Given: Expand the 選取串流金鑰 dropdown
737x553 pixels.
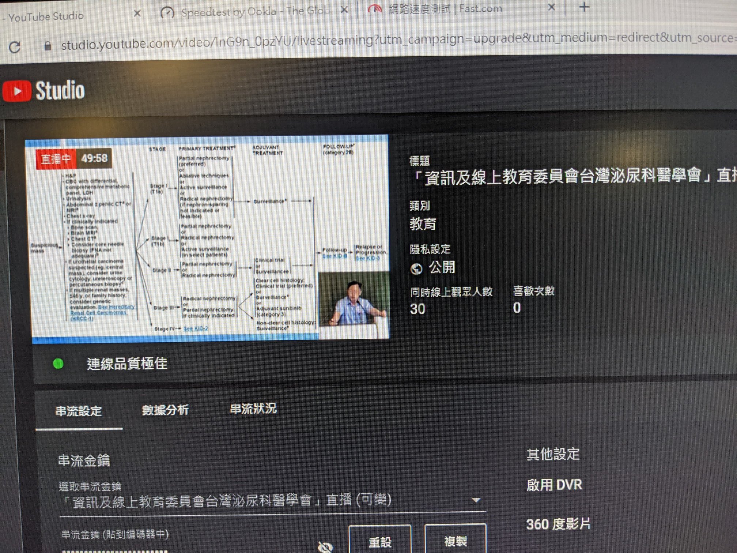Looking at the screenshot, I should [272, 500].
